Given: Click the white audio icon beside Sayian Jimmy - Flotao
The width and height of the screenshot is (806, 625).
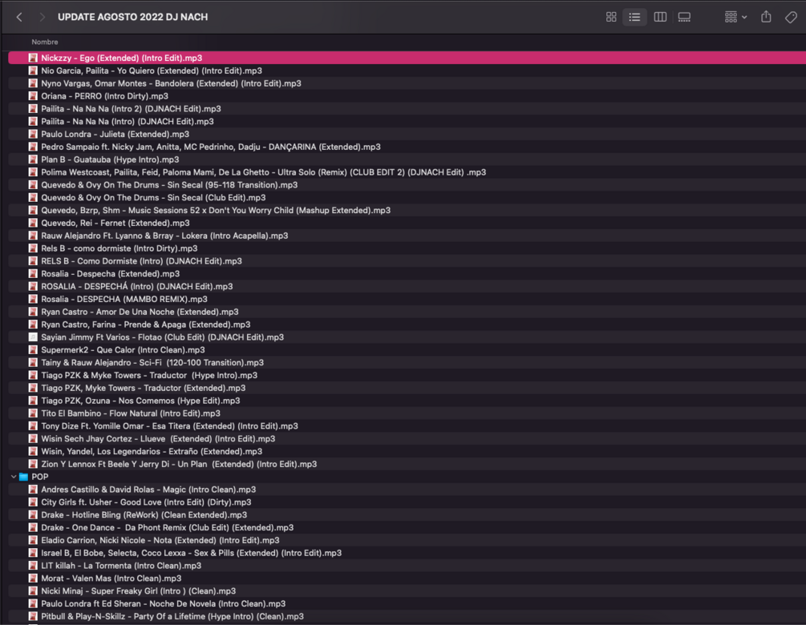Looking at the screenshot, I should tap(33, 337).
